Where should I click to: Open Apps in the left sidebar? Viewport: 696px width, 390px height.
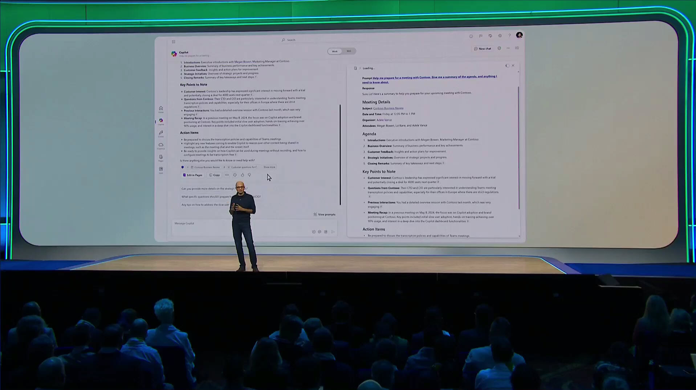click(161, 170)
